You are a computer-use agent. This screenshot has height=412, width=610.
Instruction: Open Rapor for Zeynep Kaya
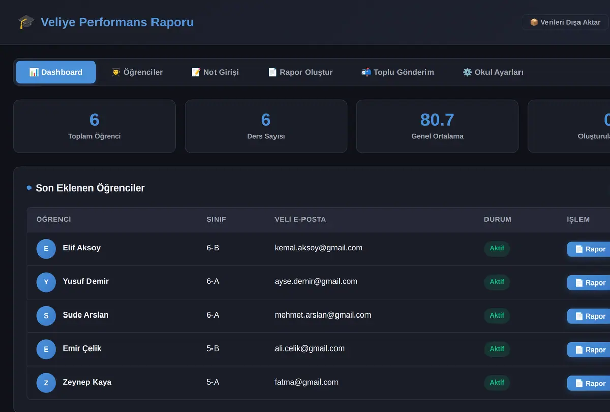[590, 384]
